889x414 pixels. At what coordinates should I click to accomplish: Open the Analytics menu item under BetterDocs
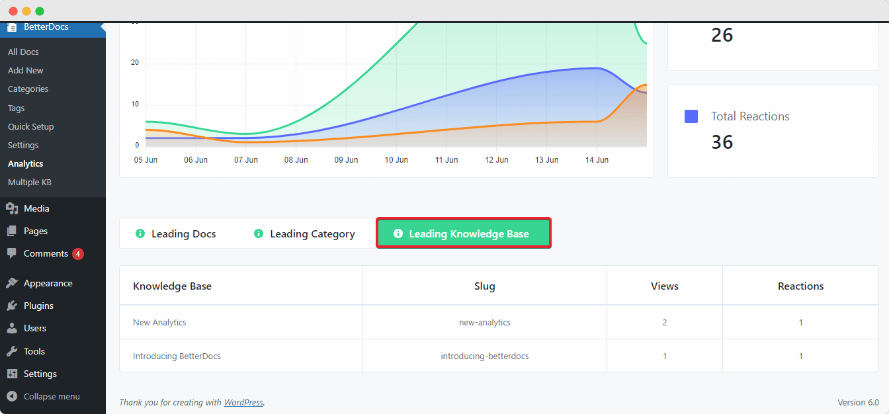[x=25, y=163]
